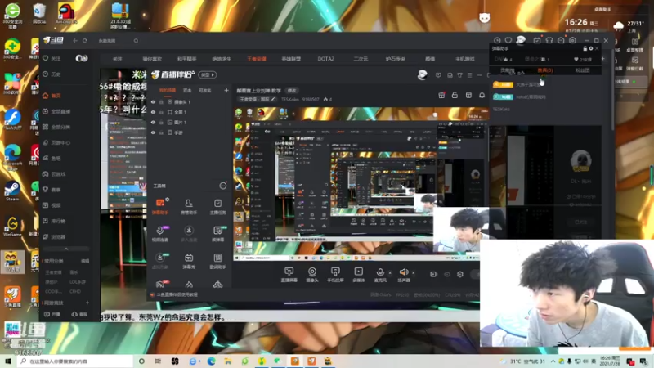Toggle lock on 手游 source
Viewport: 654px width, 368px height.
click(x=161, y=132)
